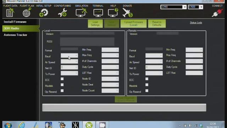227x128 pixels.
Task: Open the Local LBT Rssi dropdown
Action: point(110,73)
